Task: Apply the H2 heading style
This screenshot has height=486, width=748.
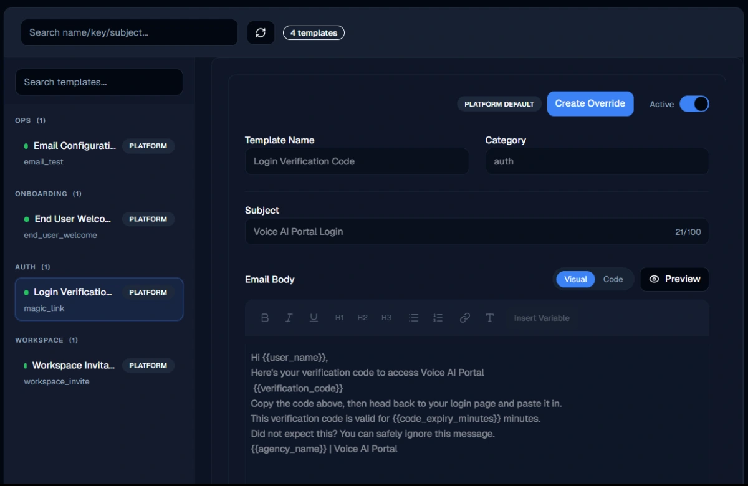Action: [x=362, y=318]
